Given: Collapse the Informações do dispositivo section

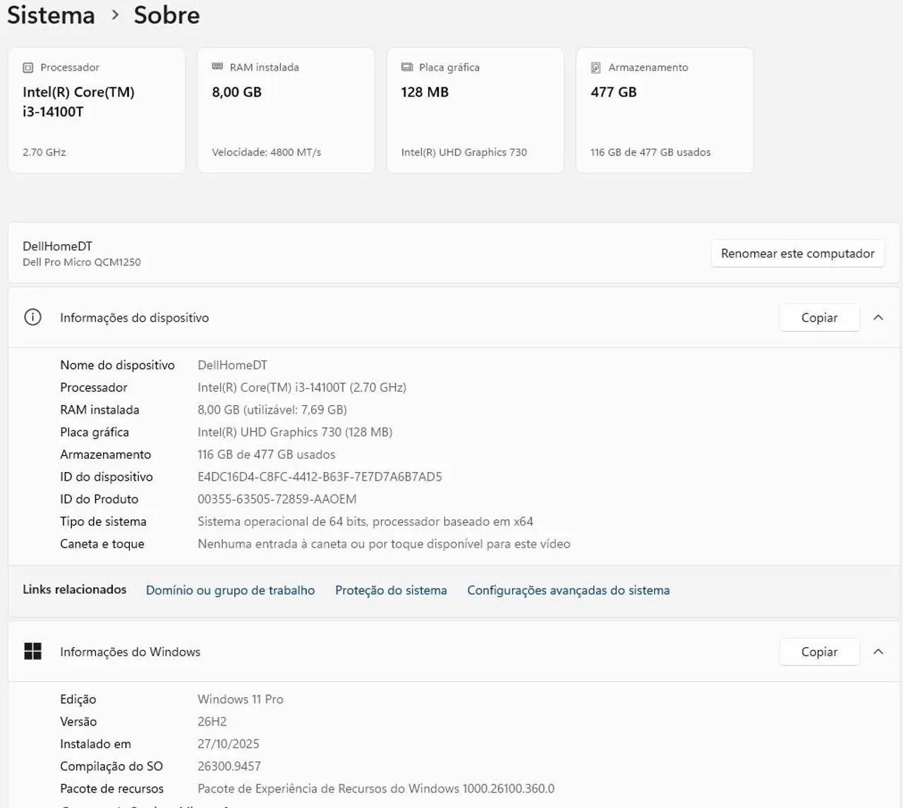Looking at the screenshot, I should click(x=878, y=318).
